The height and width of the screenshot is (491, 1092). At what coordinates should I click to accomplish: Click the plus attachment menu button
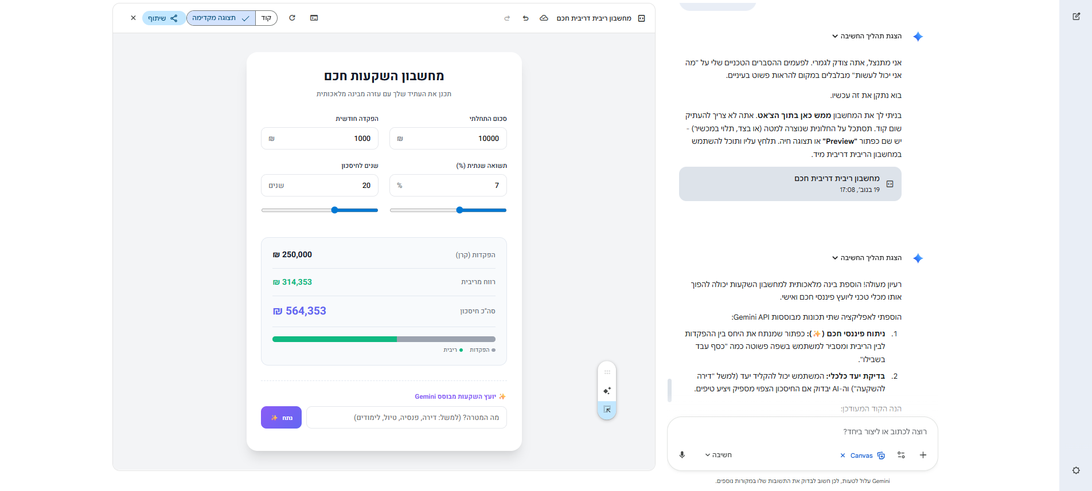coord(923,455)
